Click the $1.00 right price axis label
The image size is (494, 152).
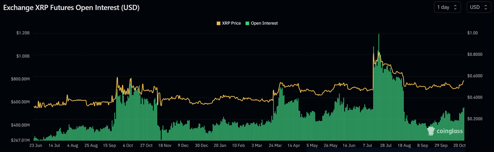(473, 33)
